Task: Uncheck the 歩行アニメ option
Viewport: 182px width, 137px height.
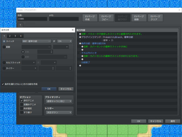Action: click(x=22, y=100)
